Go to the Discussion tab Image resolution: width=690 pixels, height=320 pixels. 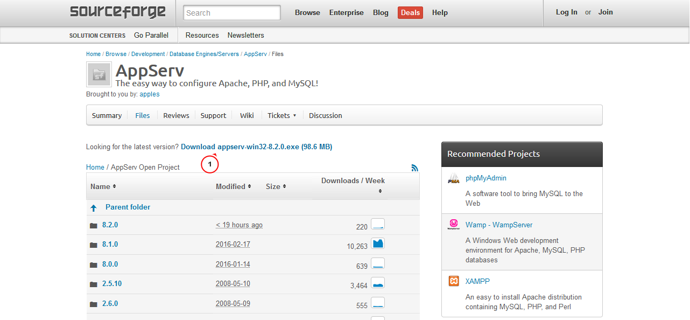[325, 115]
